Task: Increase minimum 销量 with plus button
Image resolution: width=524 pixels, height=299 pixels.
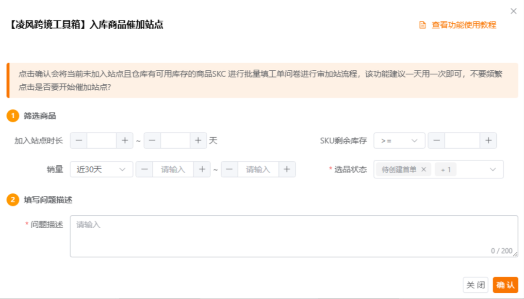Action: coord(202,169)
